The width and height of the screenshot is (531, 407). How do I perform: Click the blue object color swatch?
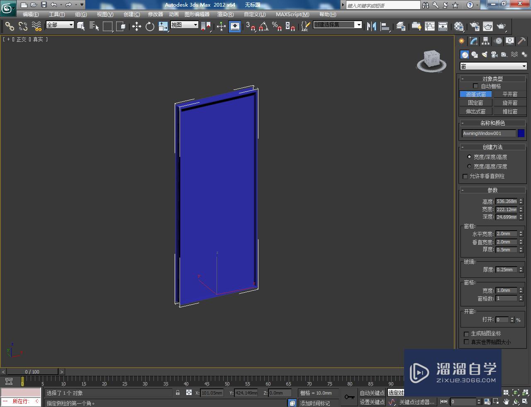(521, 133)
